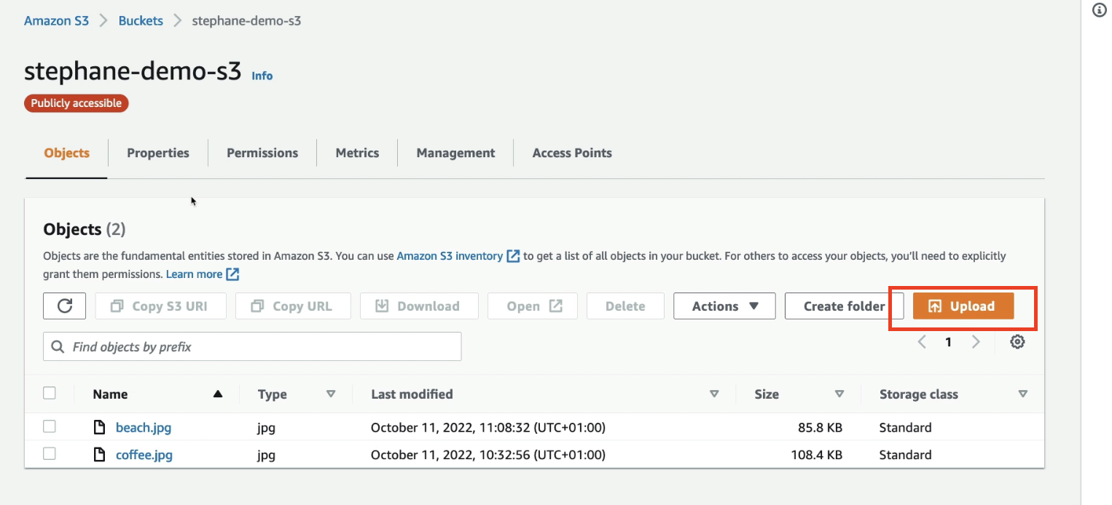Screen dimensions: 1112x505
Task: Switch to the Management tab
Action: [x=455, y=153]
